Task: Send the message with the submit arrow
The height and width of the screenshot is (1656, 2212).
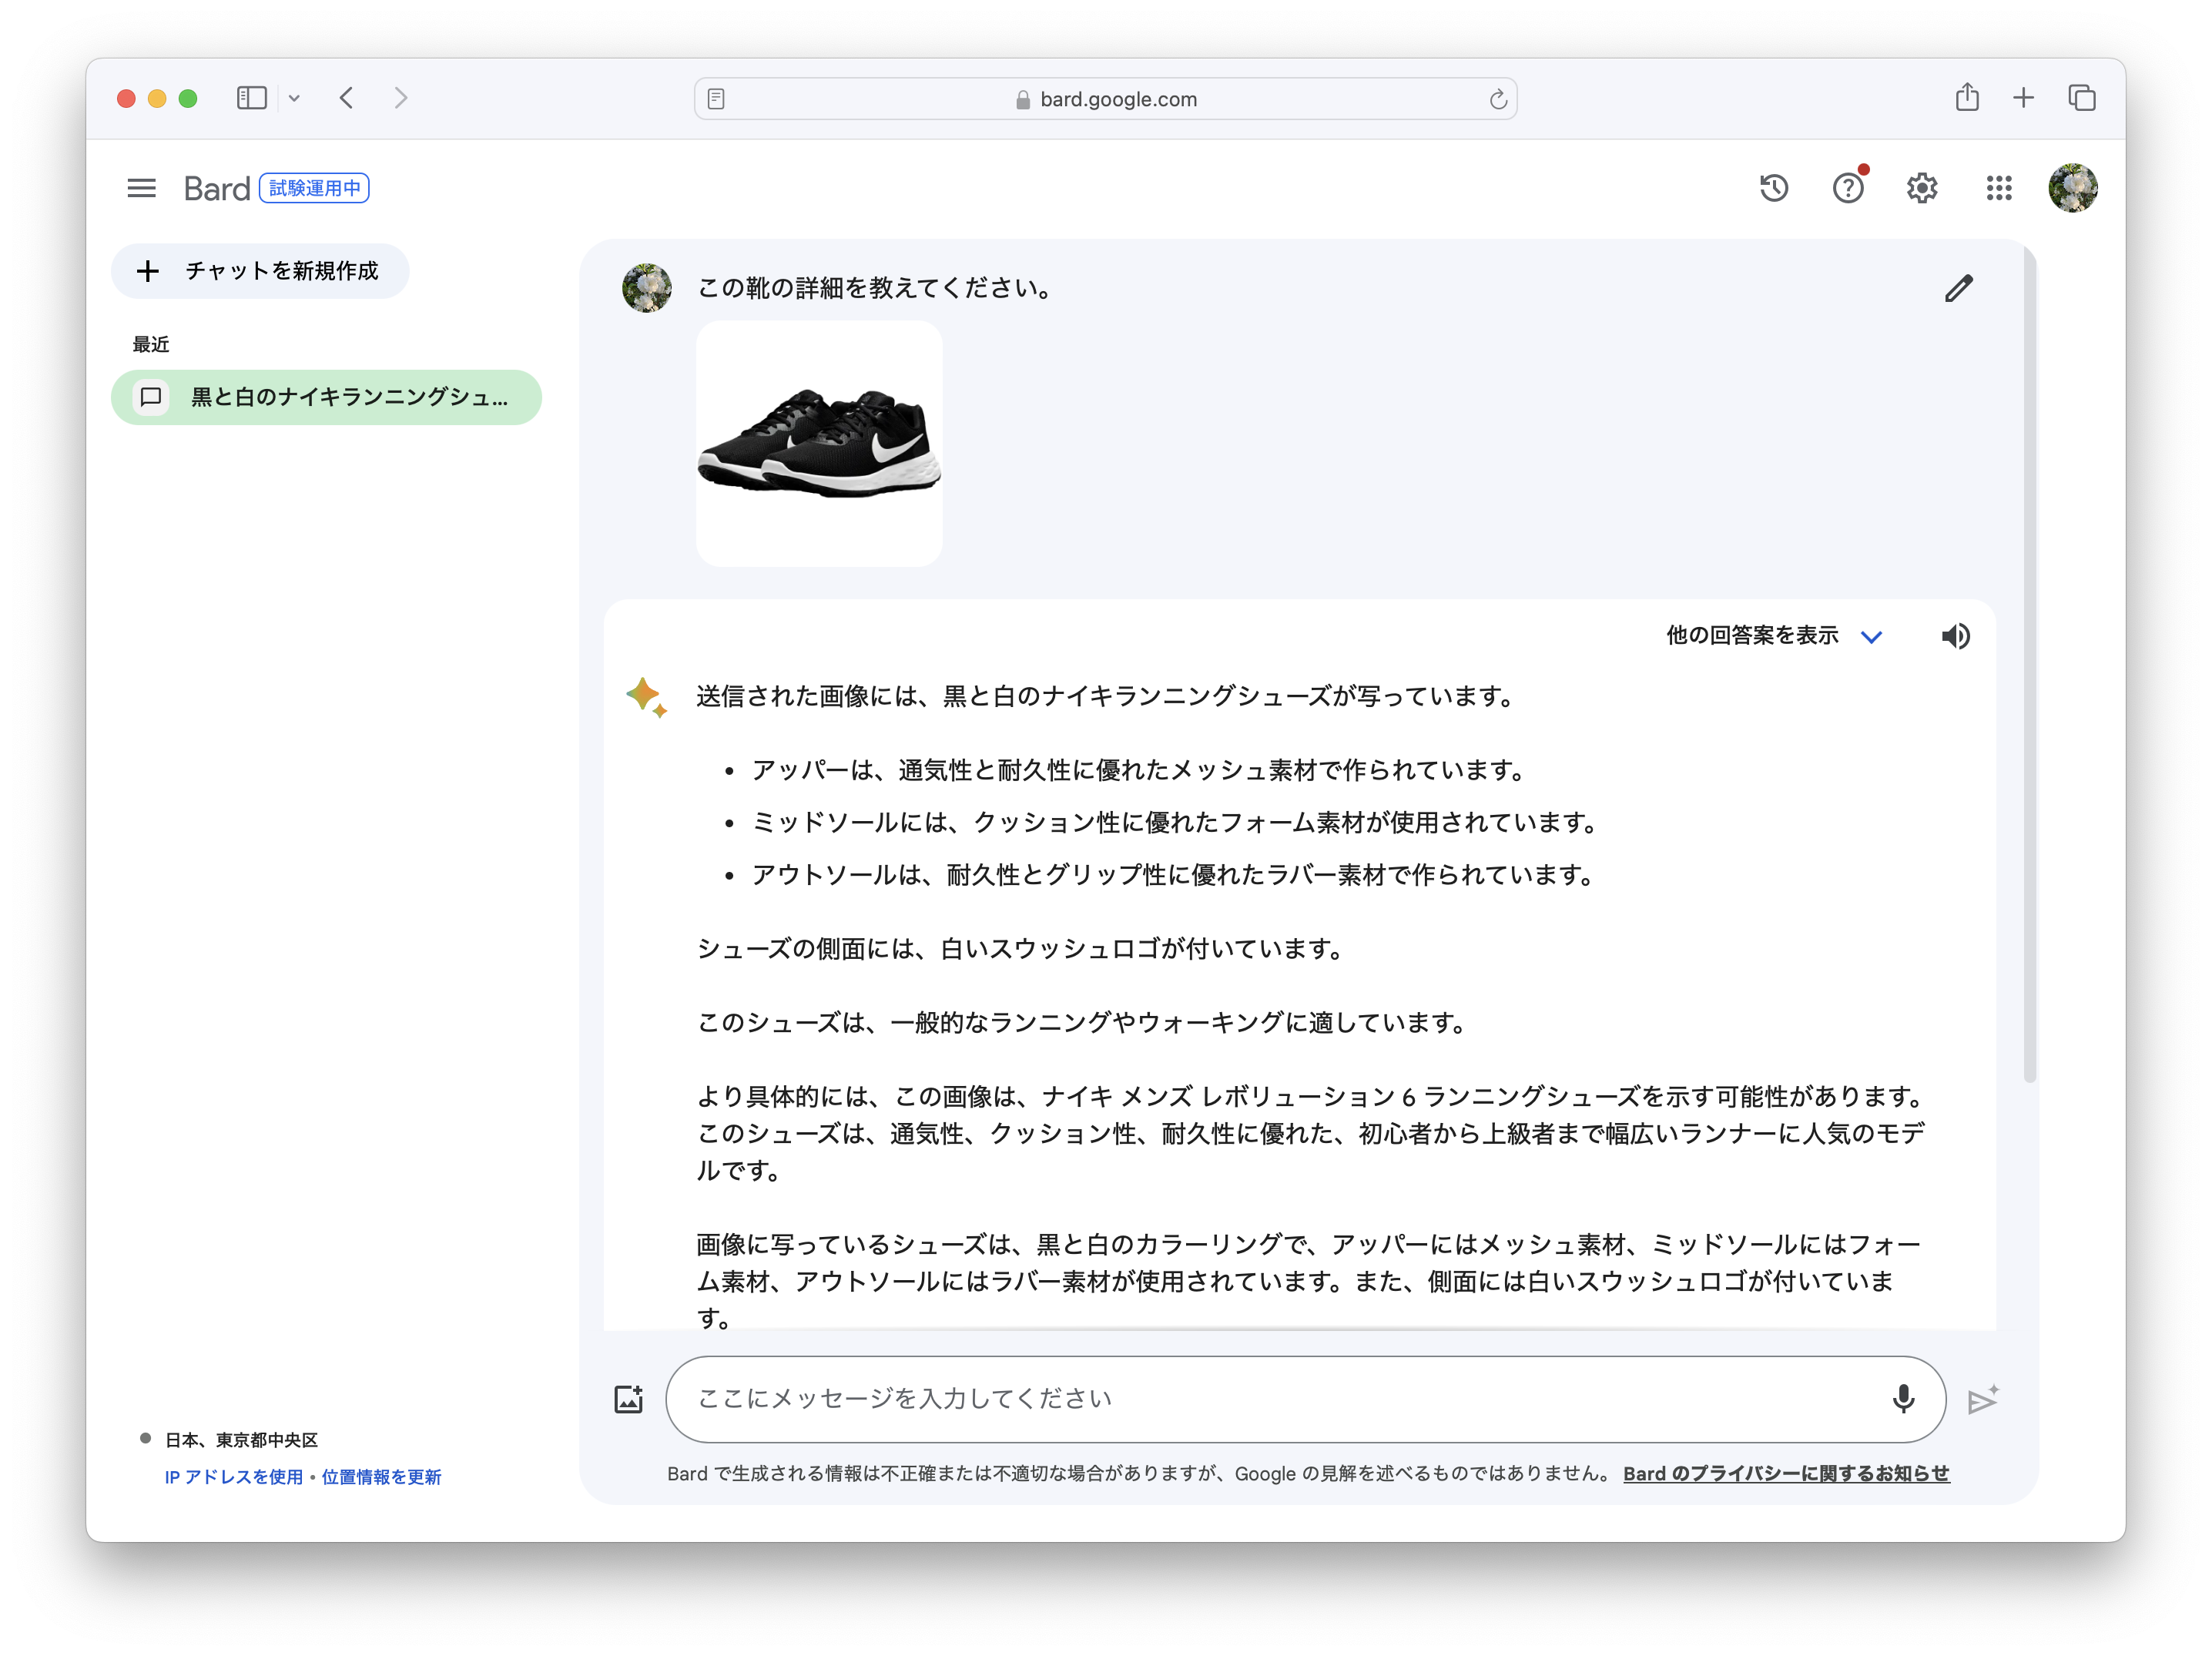Action: coord(1982,1400)
